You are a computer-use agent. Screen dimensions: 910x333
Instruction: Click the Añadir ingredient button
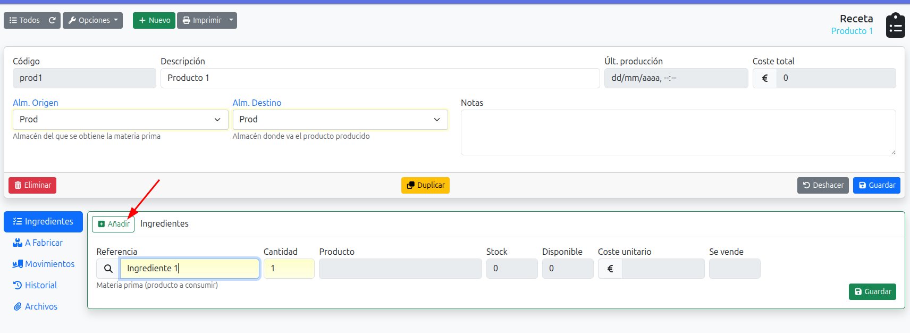[113, 224]
